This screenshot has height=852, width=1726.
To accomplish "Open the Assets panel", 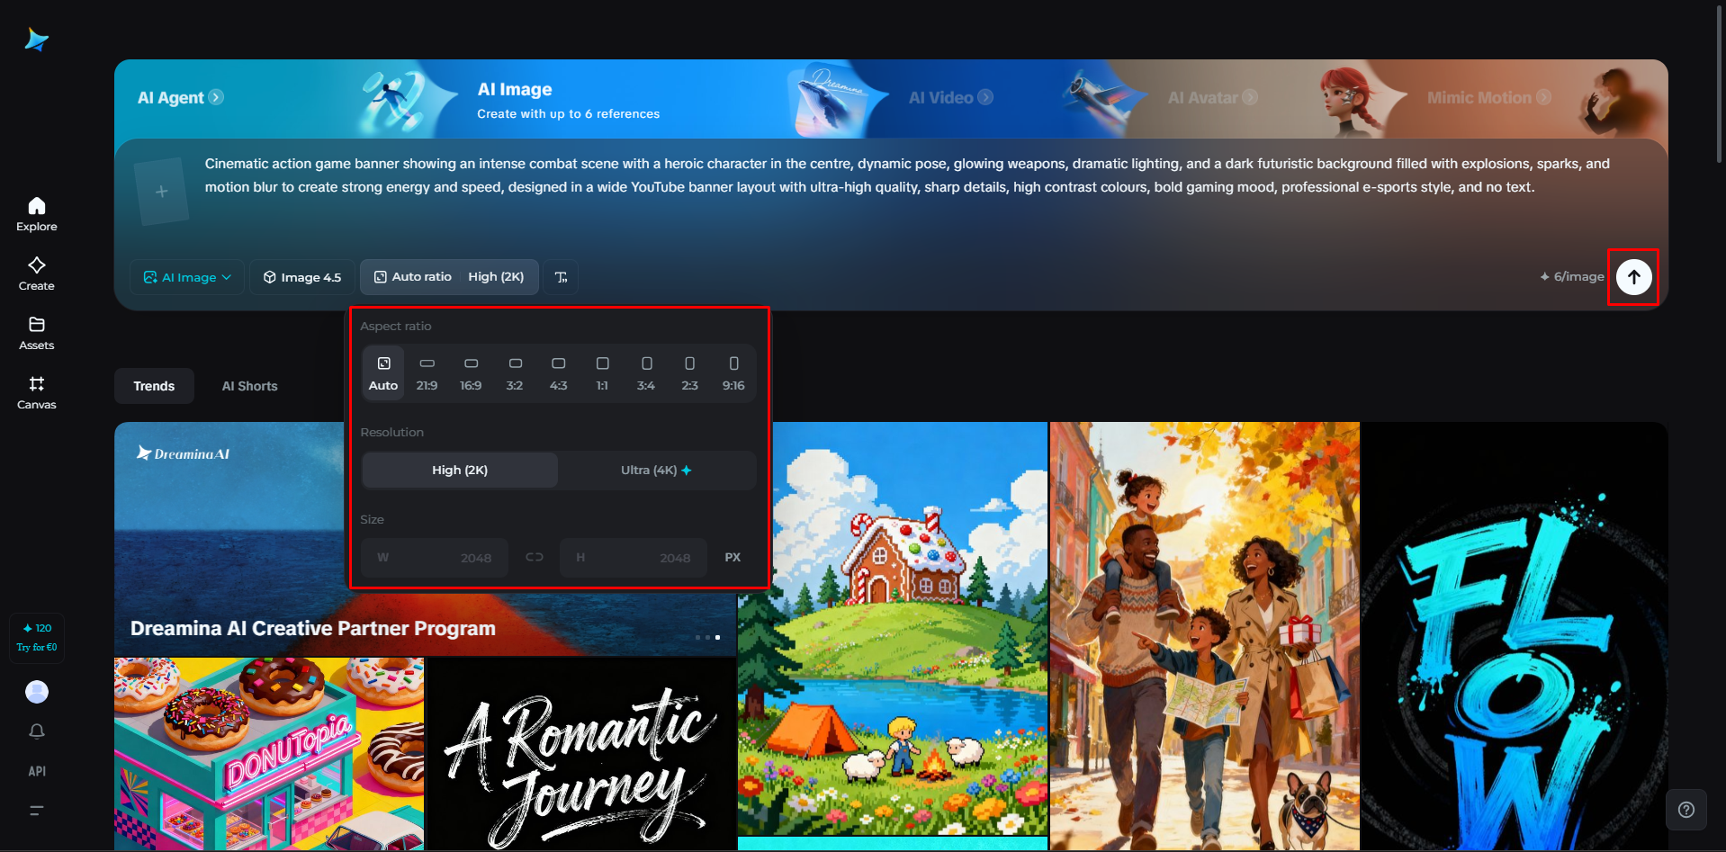I will point(36,332).
